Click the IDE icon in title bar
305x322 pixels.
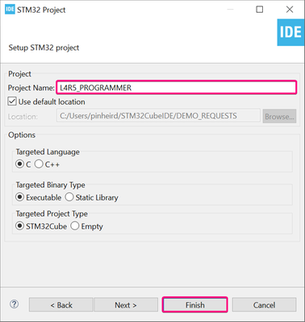(x=10, y=10)
